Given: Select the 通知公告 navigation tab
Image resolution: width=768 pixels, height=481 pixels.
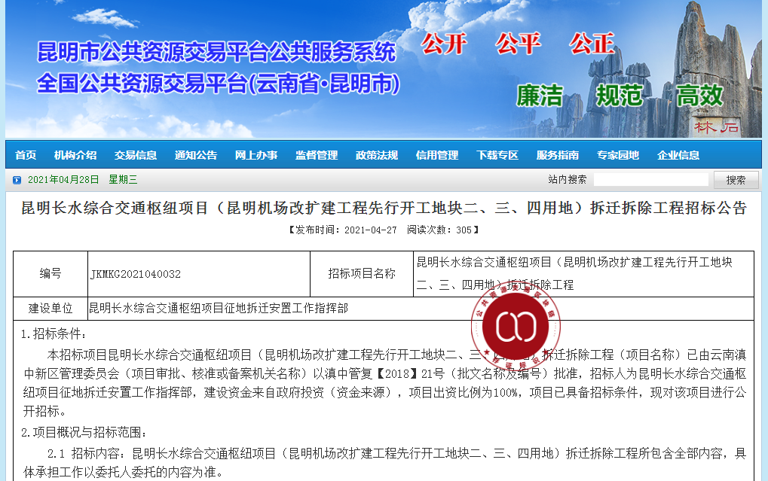Looking at the screenshot, I should 196,154.
